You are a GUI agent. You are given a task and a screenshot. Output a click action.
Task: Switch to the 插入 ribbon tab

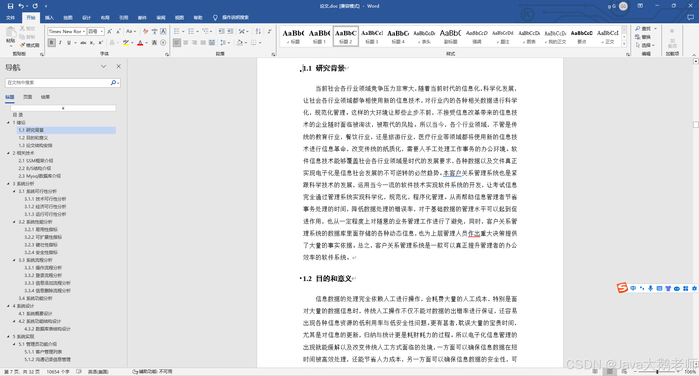coord(49,17)
